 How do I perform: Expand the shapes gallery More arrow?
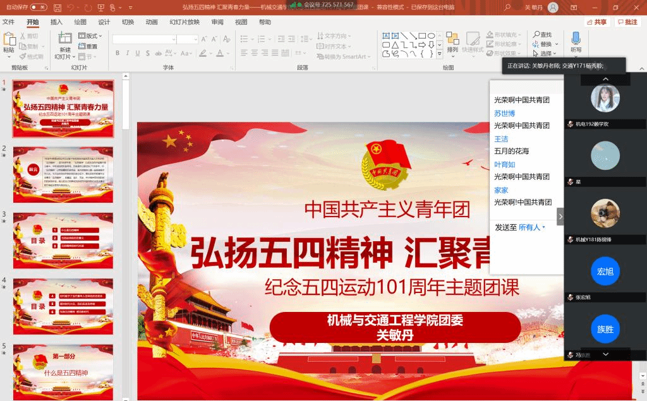pyautogui.click(x=440, y=54)
